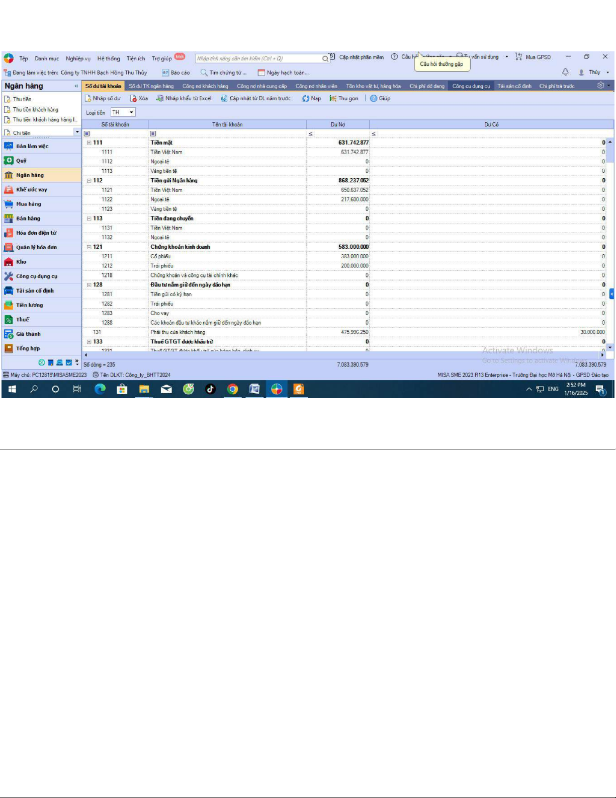Select the Công cụ dụng cụ sidebar module
This screenshot has height=798, width=616.
tap(36, 276)
